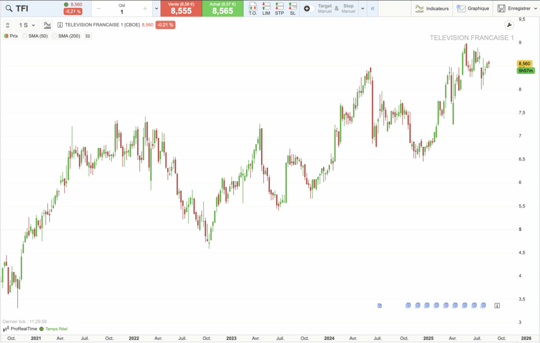Open the indicator list icon after SMA (200)
Image resolution: width=540 pixels, height=343 pixels.
pyautogui.click(x=88, y=36)
